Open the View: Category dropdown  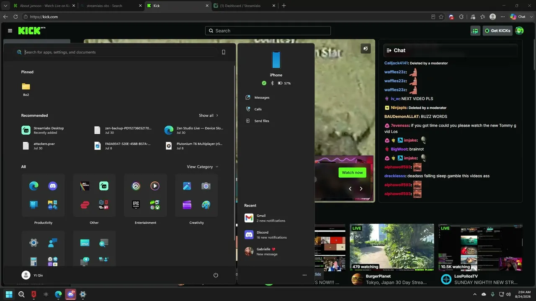[203, 167]
